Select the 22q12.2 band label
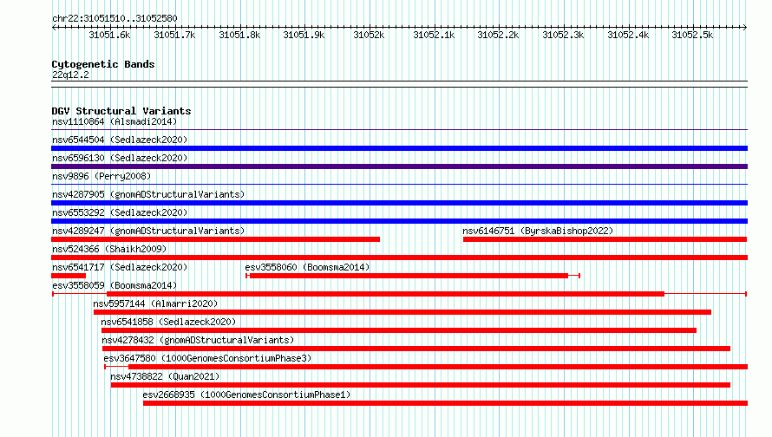772x437 pixels. (x=70, y=75)
